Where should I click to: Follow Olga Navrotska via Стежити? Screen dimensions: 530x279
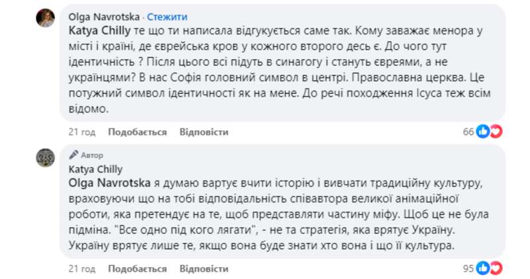click(x=166, y=16)
